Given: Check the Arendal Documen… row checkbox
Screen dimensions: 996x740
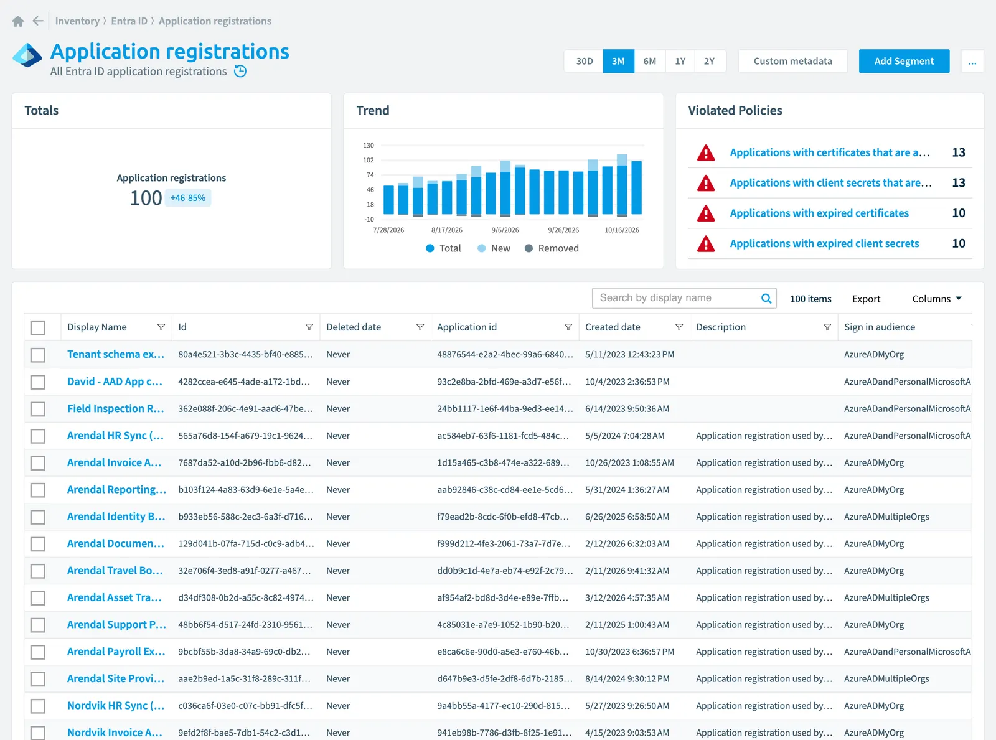Looking at the screenshot, I should (x=38, y=544).
